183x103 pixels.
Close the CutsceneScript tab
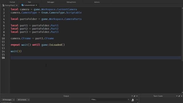pos(36,5)
